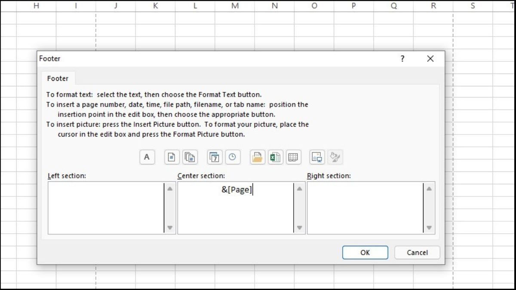Click after &[Page] in Center section
The width and height of the screenshot is (516, 290).
(253, 189)
